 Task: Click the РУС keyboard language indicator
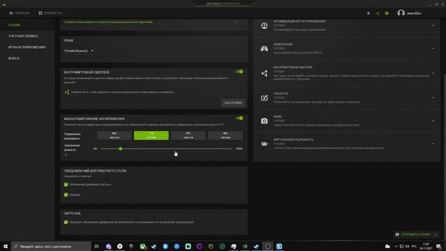[414, 246]
